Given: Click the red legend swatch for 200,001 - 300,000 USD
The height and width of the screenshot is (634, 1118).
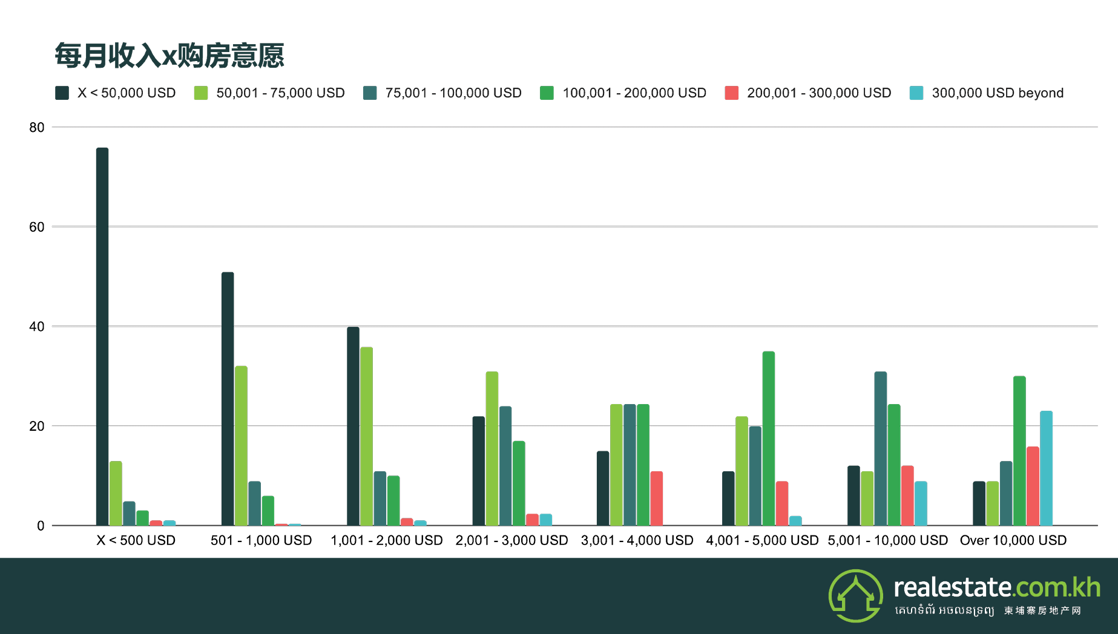Looking at the screenshot, I should tap(731, 93).
